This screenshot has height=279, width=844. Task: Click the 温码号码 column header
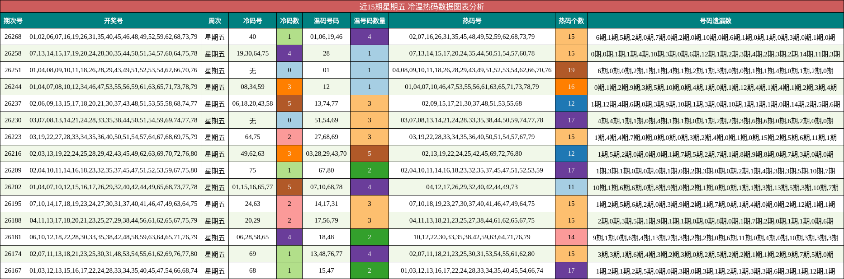tap(326, 21)
